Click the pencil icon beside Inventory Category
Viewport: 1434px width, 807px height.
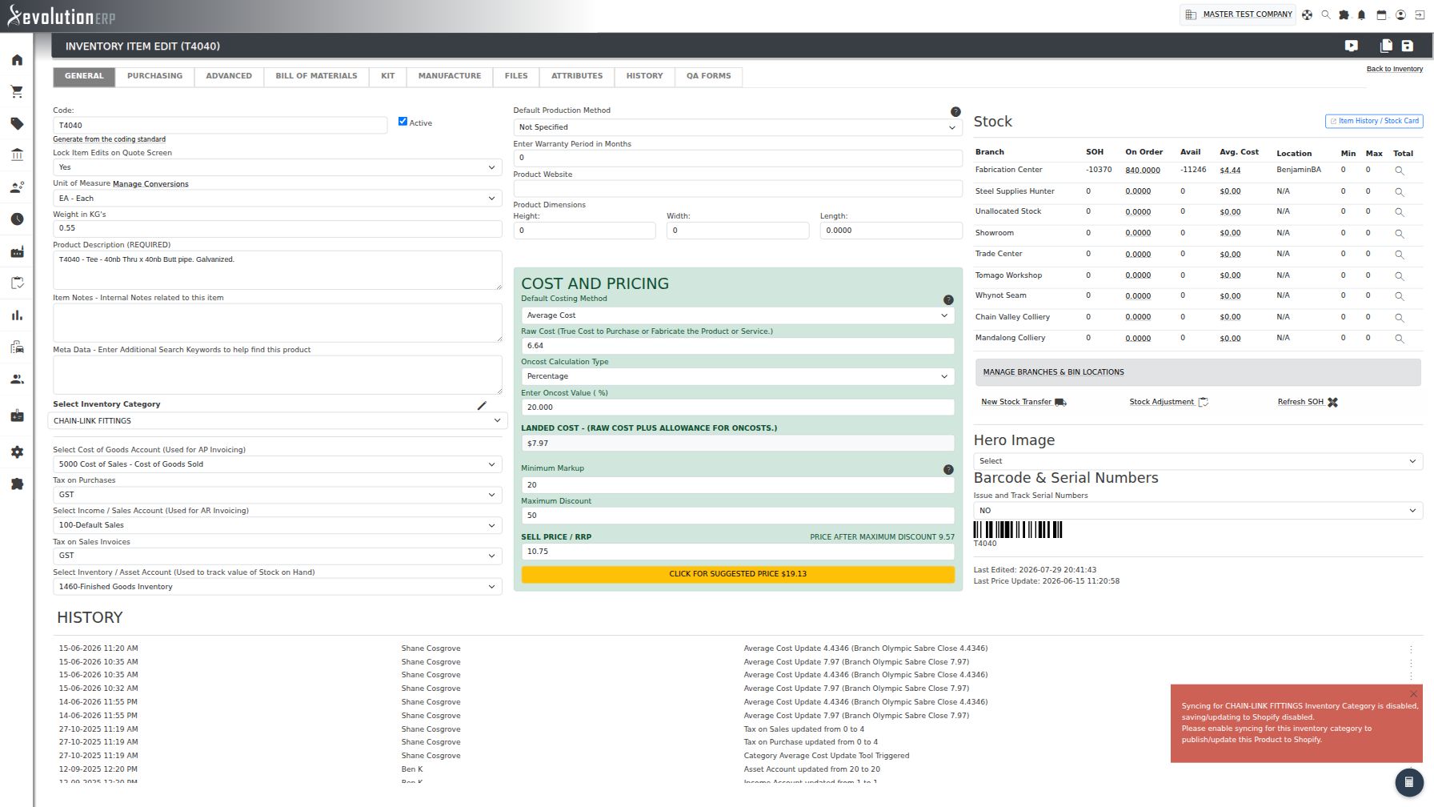tap(482, 405)
